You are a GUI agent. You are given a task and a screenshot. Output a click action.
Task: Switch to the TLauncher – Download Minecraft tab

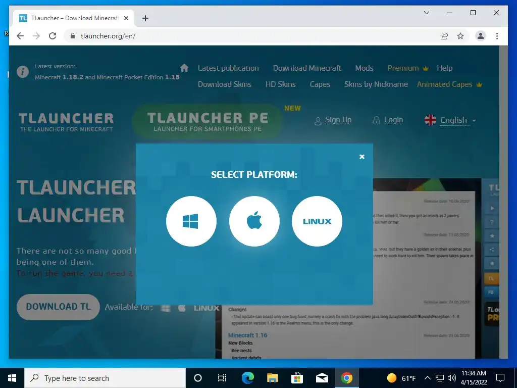74,18
